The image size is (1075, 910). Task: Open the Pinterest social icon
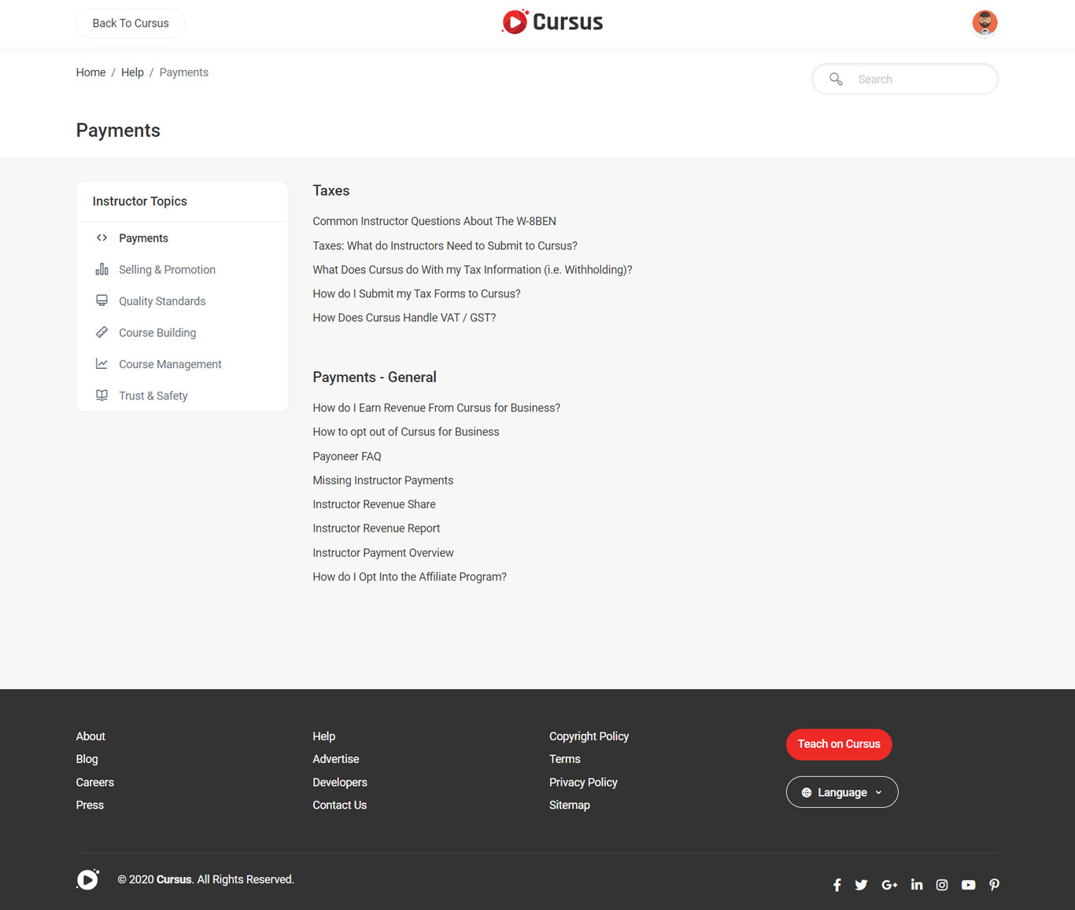pyautogui.click(x=994, y=885)
